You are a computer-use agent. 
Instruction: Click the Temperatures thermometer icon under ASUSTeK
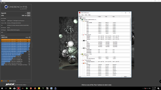84,35
